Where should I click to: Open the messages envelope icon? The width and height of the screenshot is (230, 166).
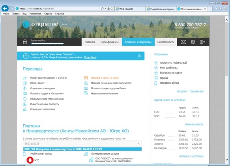(183, 42)
